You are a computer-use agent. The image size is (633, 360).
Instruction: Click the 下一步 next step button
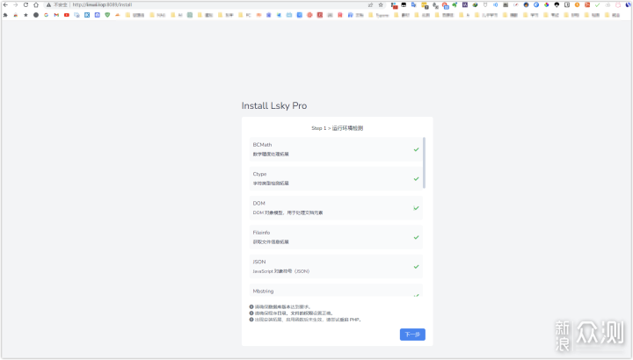click(411, 335)
